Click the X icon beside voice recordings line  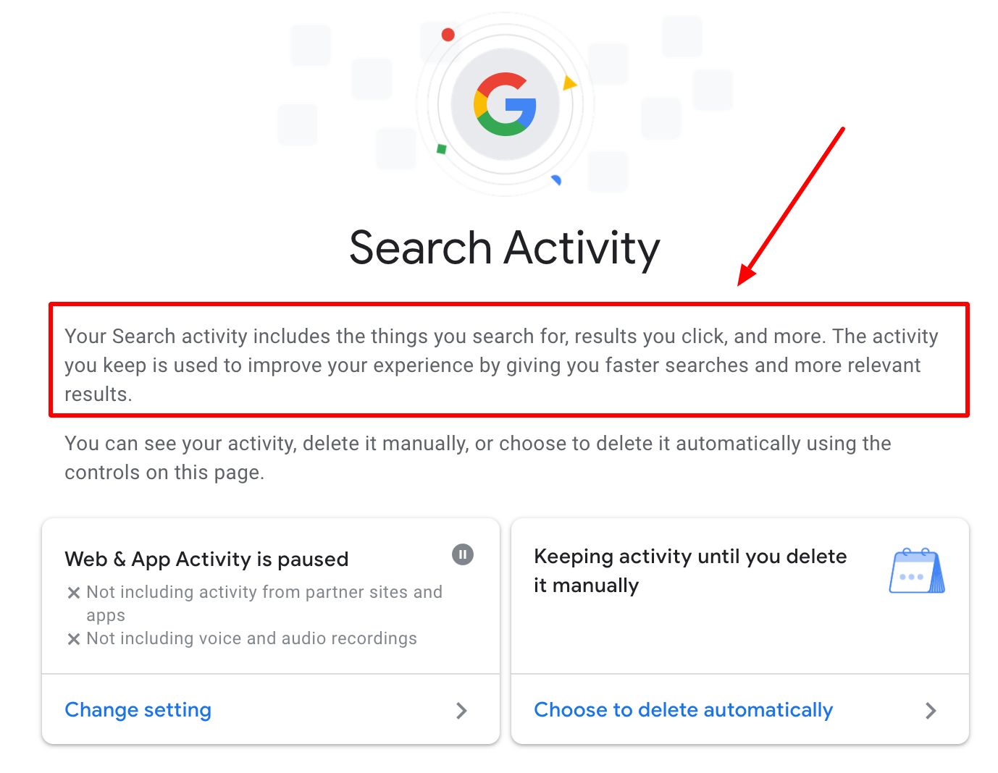point(73,639)
